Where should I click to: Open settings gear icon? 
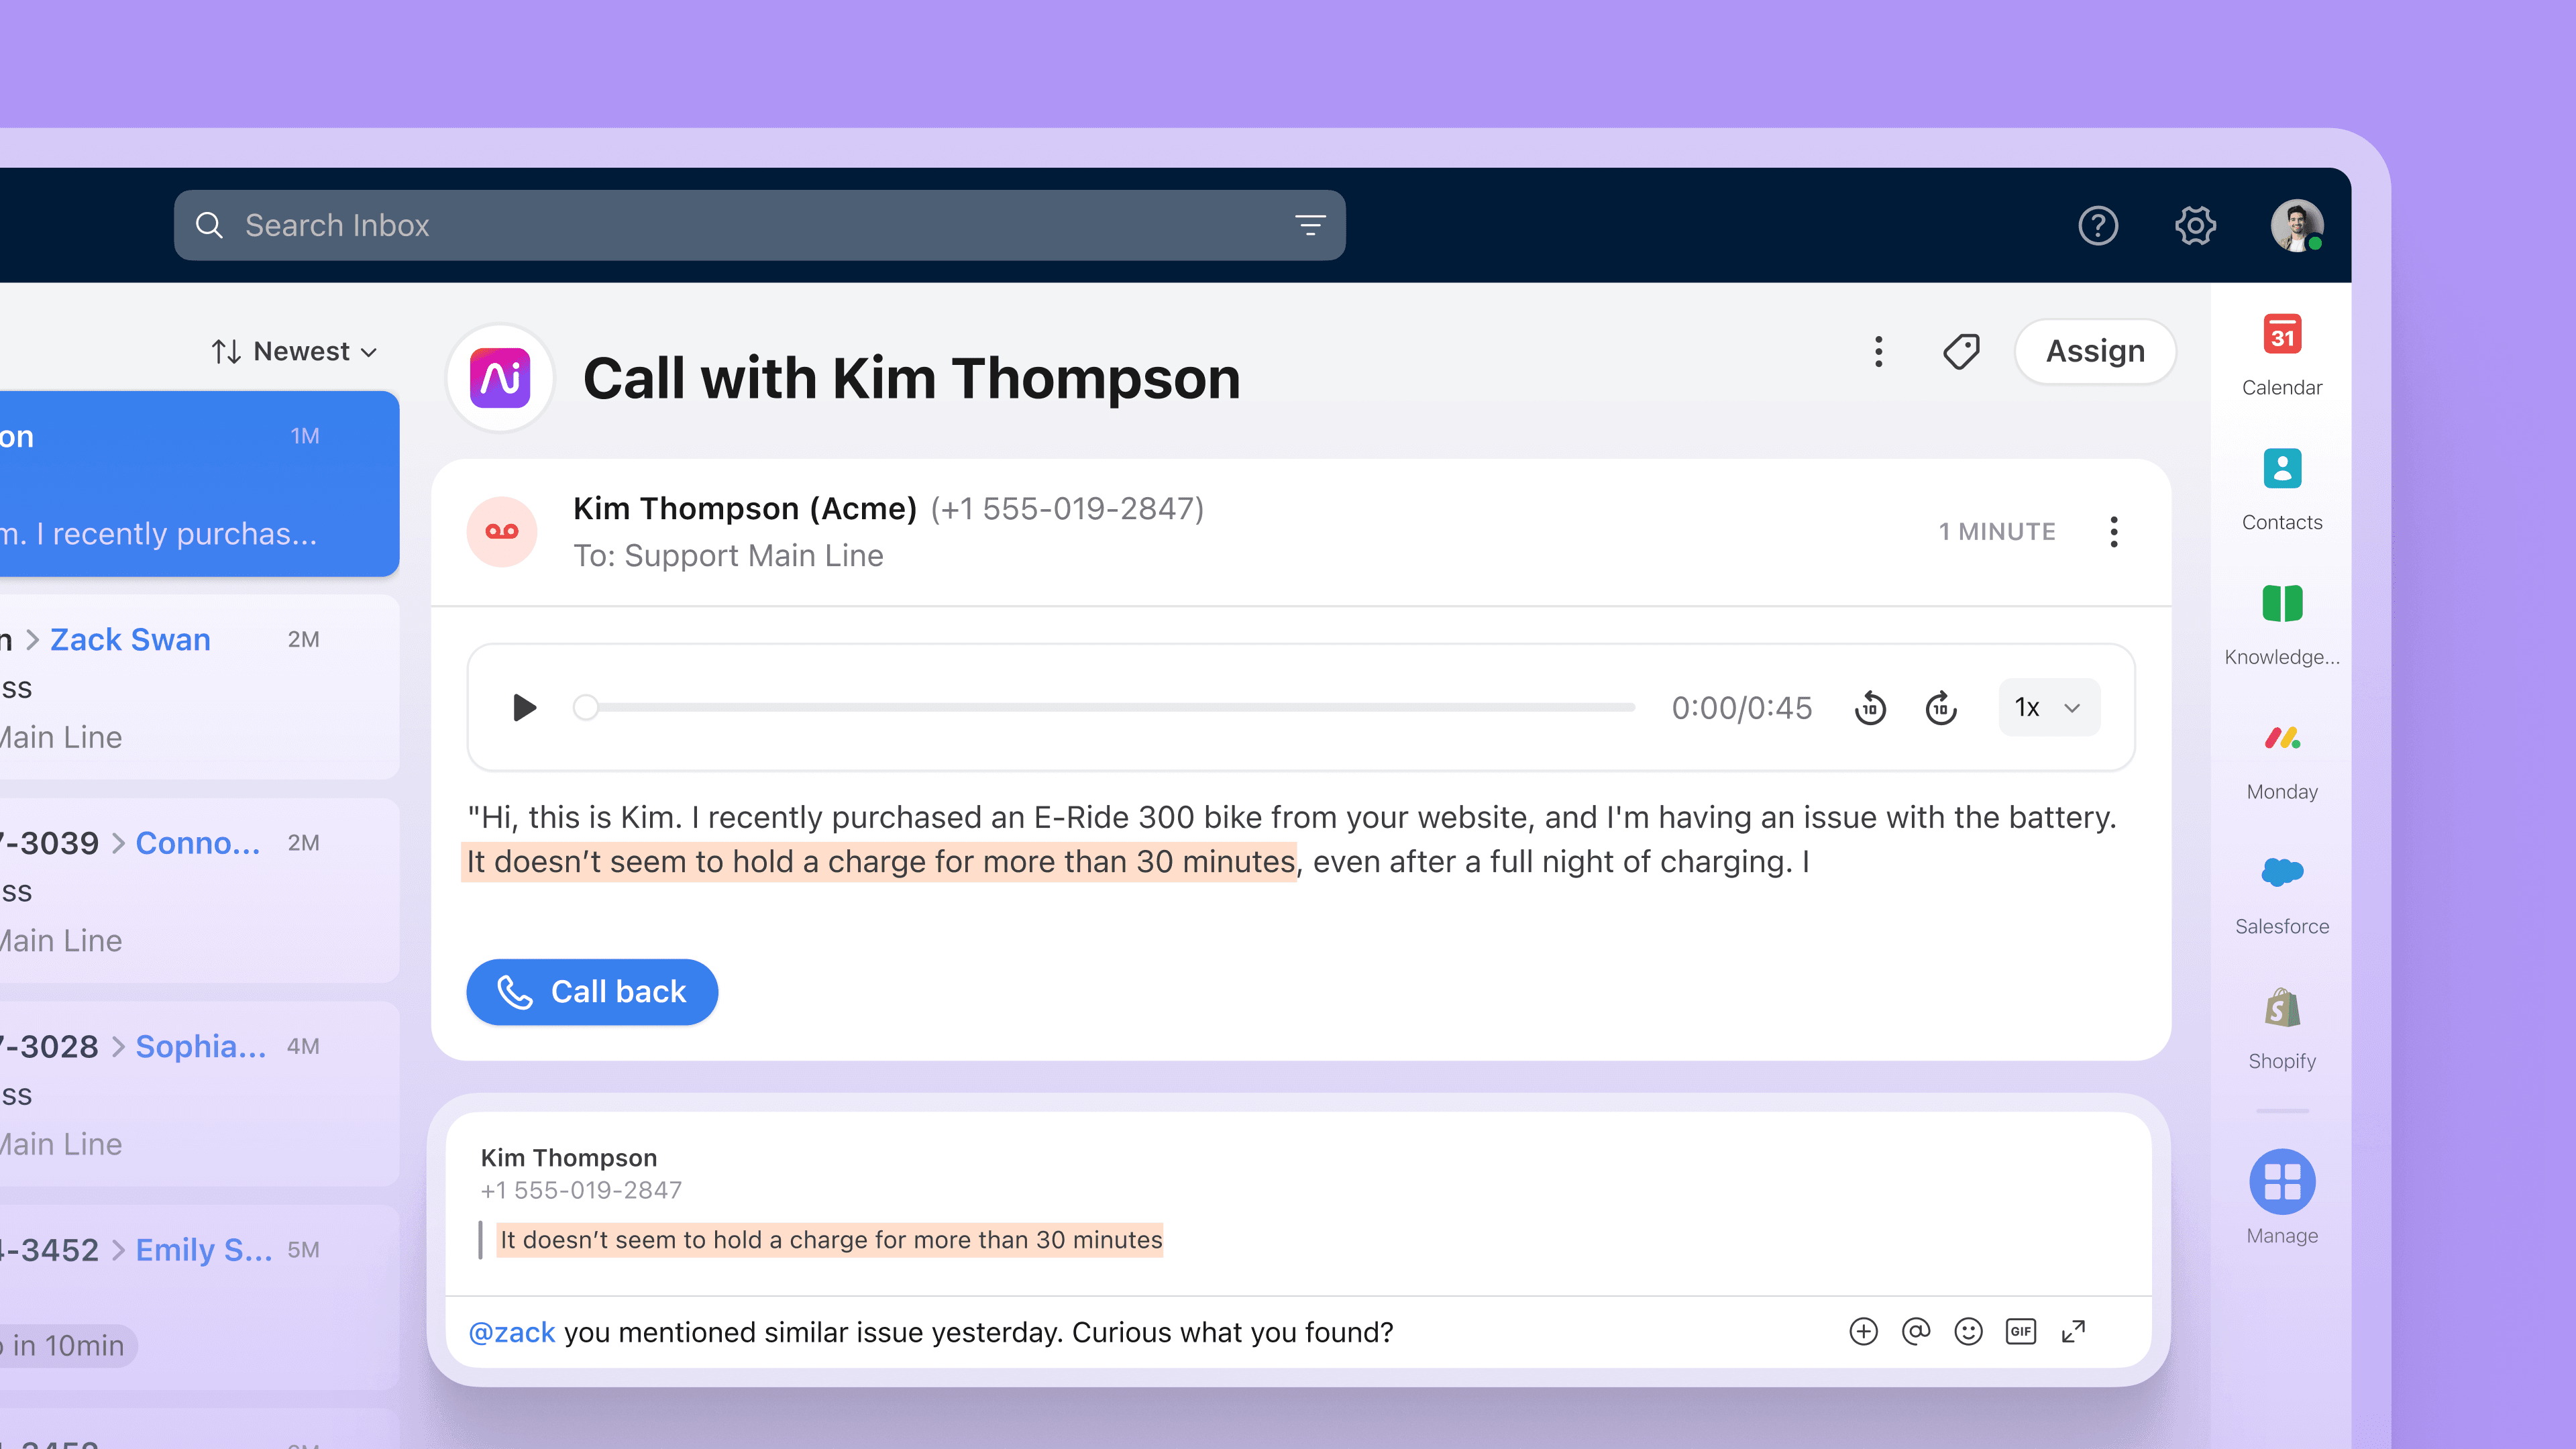(x=2195, y=225)
